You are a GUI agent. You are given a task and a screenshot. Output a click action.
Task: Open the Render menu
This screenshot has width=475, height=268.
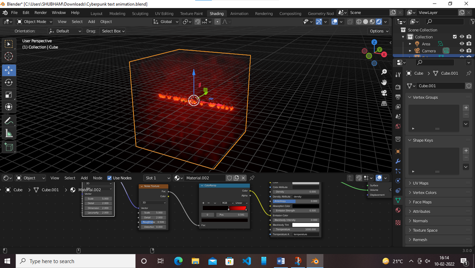[41, 13]
